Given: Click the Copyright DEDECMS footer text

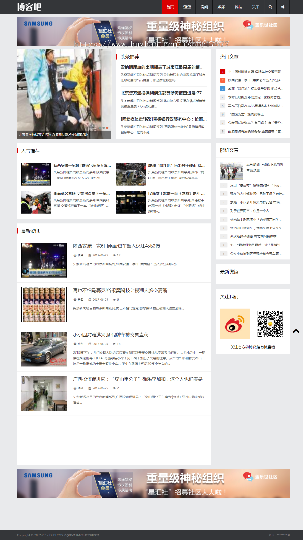Looking at the screenshot, I should 58,535.
